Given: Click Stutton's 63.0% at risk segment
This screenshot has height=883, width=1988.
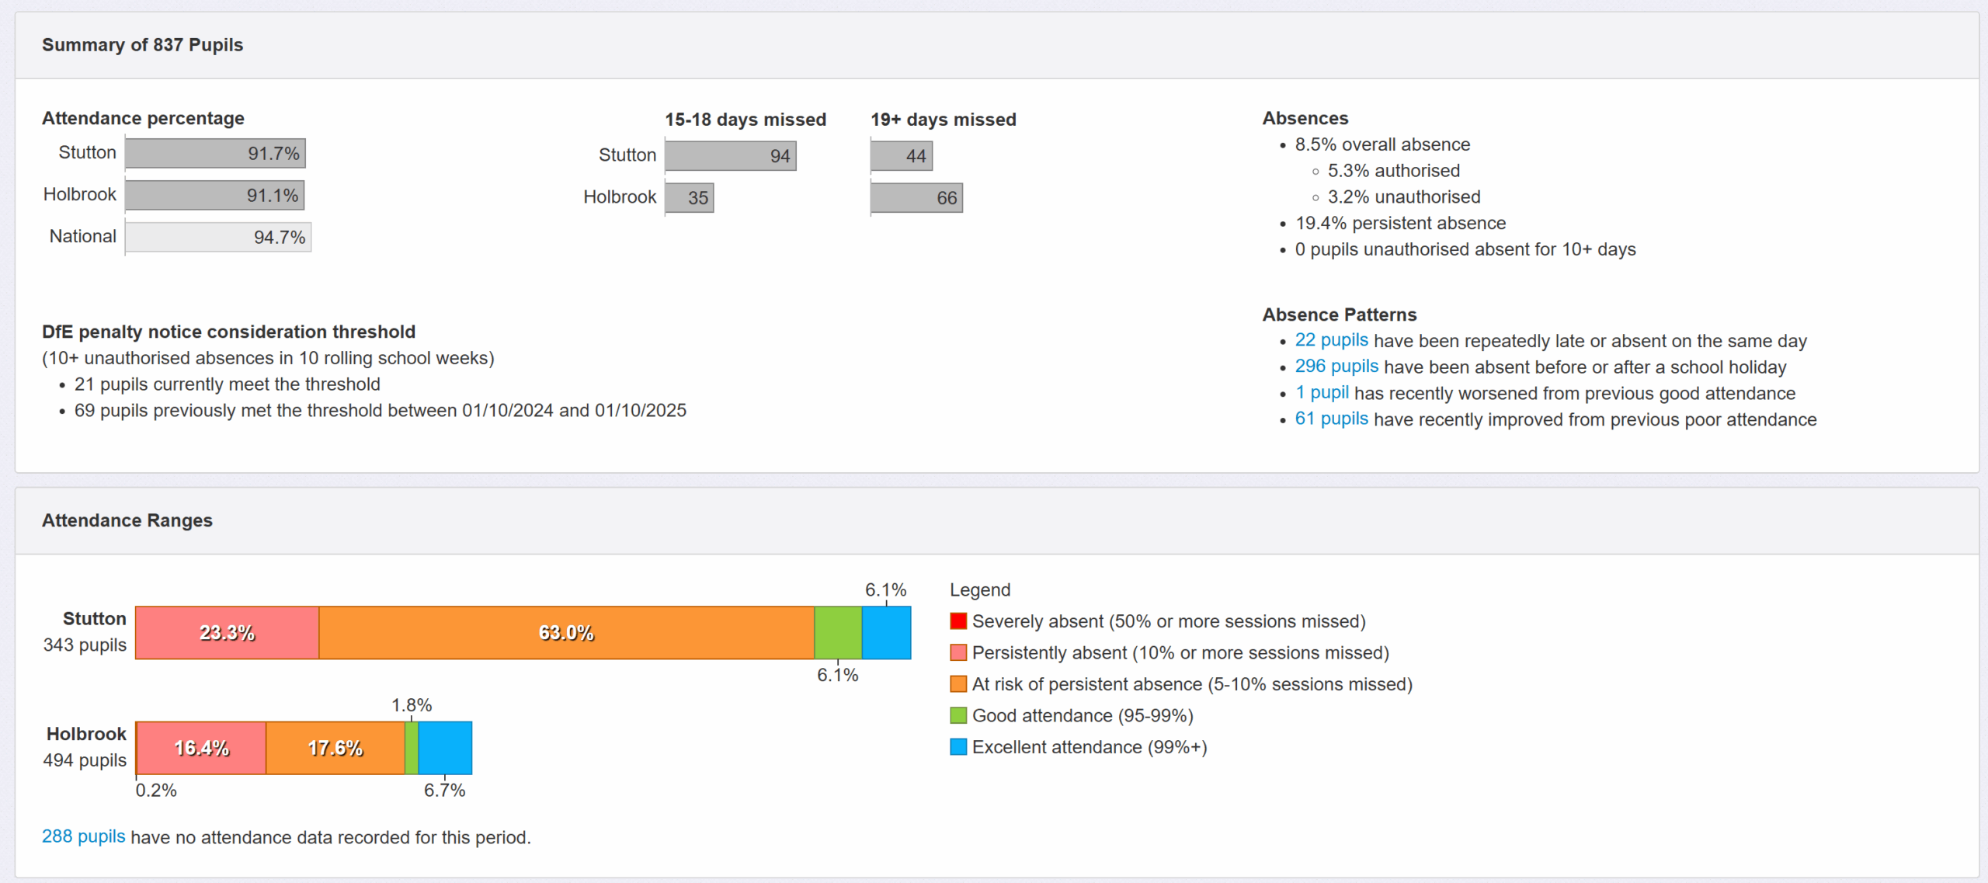Looking at the screenshot, I should (x=566, y=633).
